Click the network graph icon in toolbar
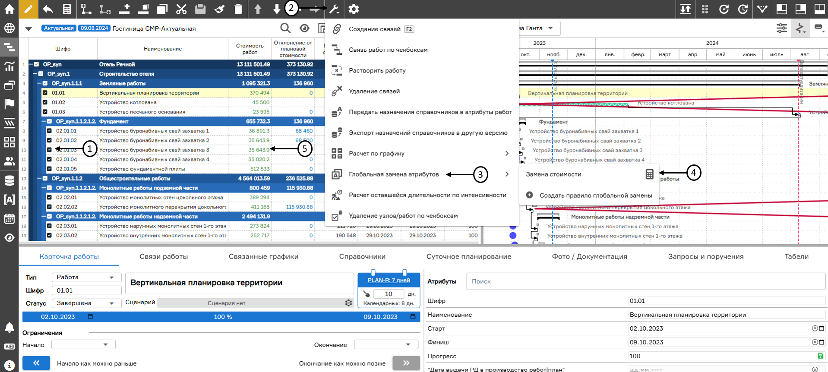This screenshot has height=372, width=828. tap(762, 9)
